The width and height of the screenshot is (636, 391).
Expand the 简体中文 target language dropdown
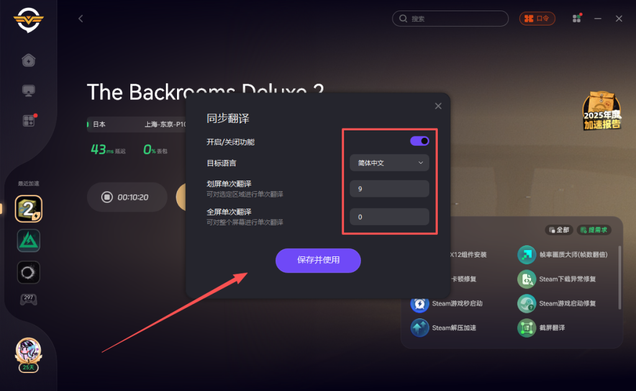pos(389,163)
